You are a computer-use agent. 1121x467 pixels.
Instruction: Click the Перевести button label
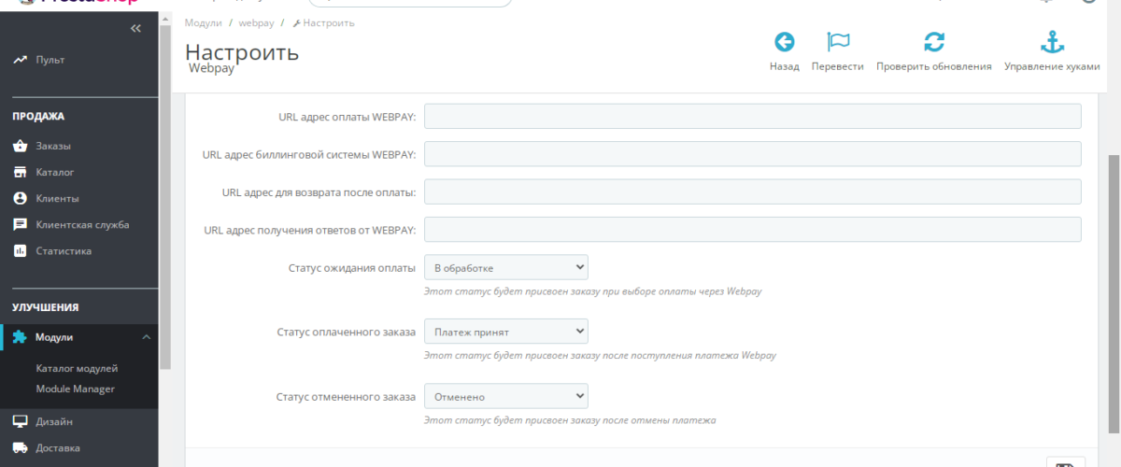(x=837, y=66)
